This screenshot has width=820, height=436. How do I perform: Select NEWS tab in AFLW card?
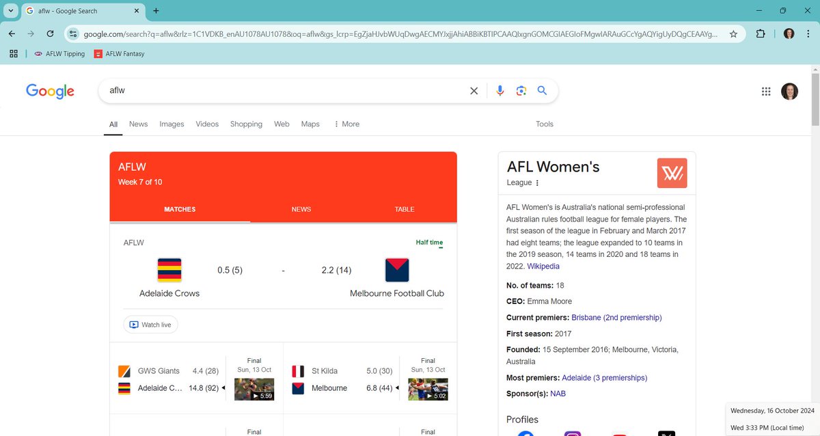301,209
